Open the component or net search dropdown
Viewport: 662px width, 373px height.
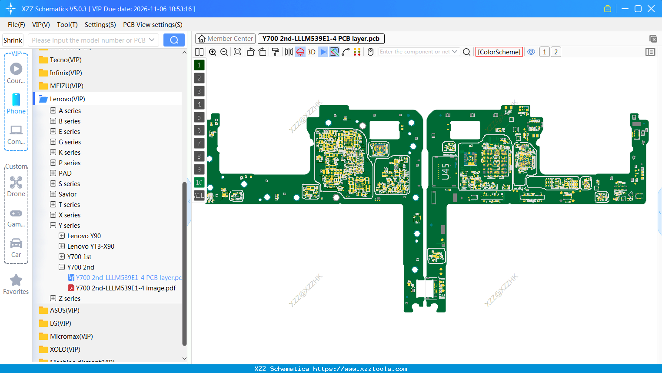pyautogui.click(x=455, y=52)
